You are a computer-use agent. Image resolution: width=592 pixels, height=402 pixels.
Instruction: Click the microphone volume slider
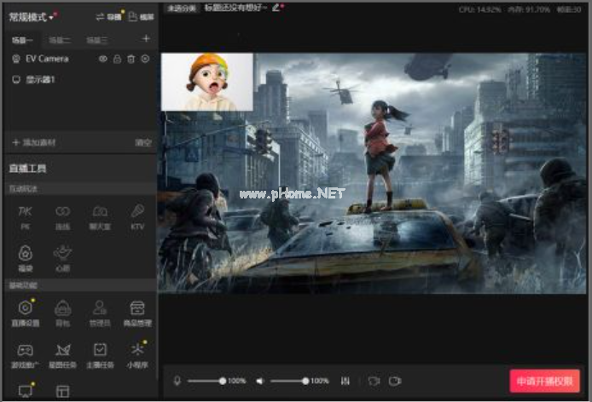(x=205, y=381)
